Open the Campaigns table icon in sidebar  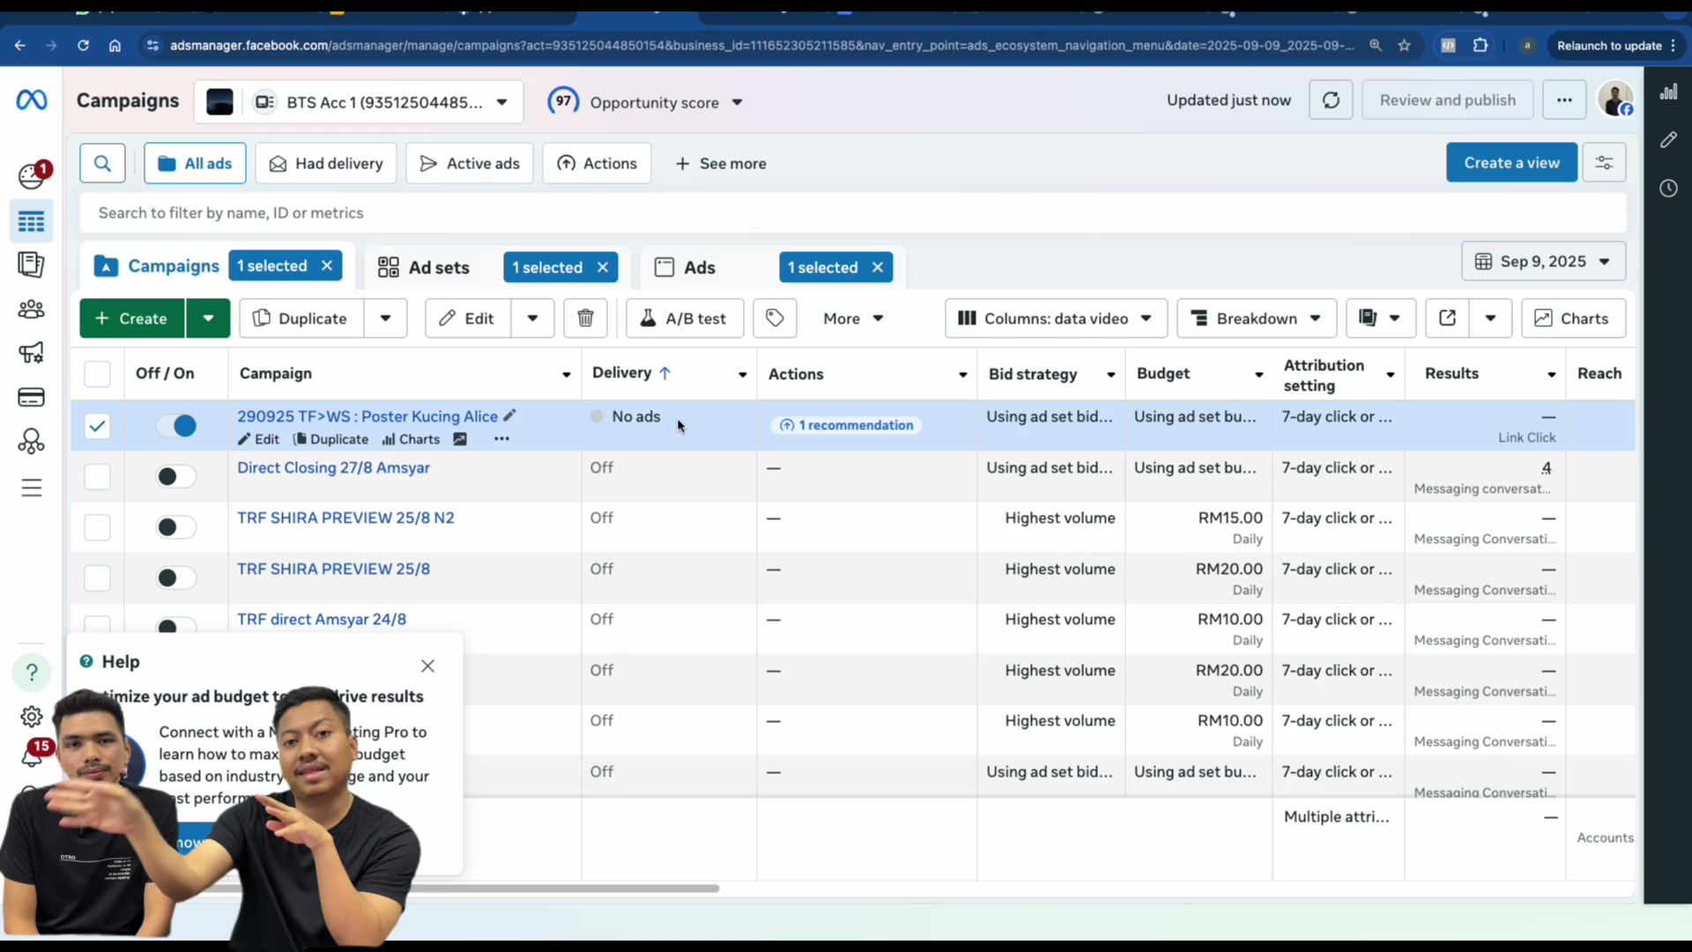click(x=32, y=221)
